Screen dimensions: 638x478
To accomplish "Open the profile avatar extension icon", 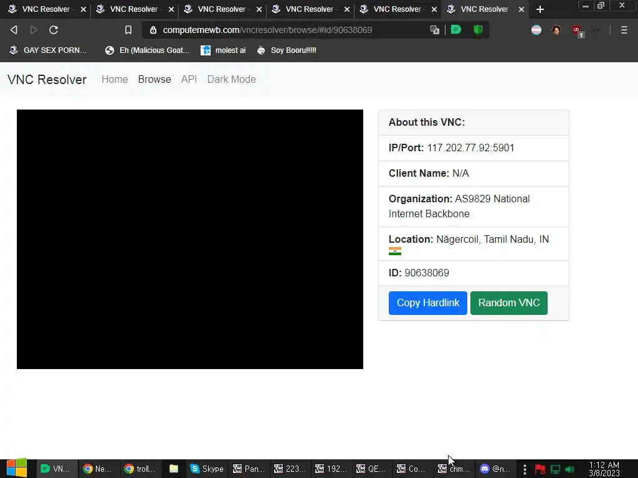I will click(x=556, y=30).
